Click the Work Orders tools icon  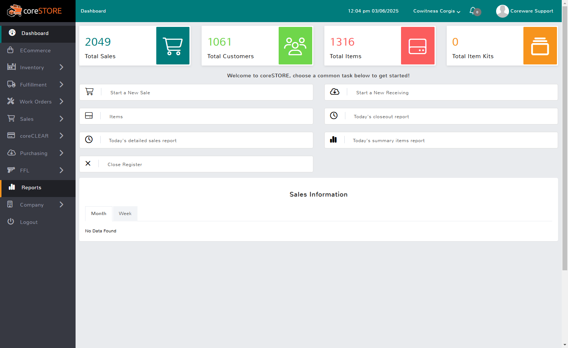11,101
